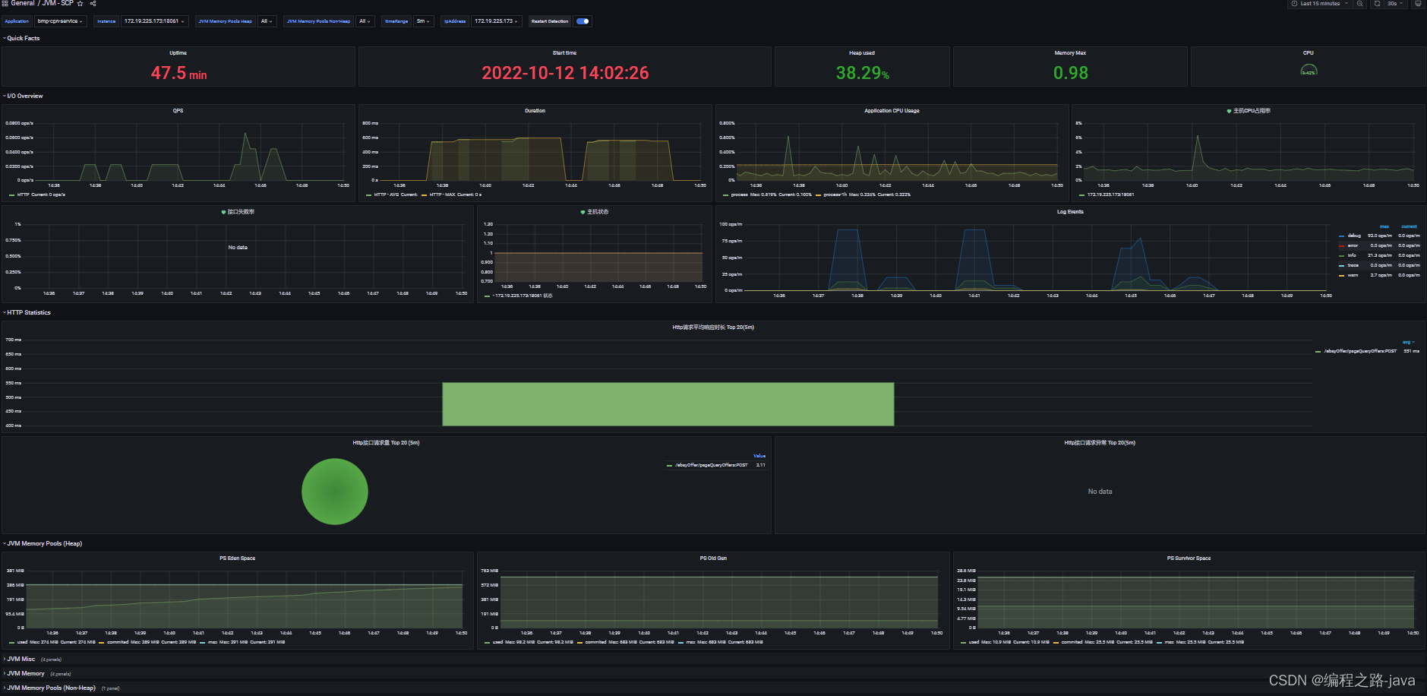The image size is (1427, 696).
Task: Open the Uptime panel title menu
Action: click(x=178, y=53)
